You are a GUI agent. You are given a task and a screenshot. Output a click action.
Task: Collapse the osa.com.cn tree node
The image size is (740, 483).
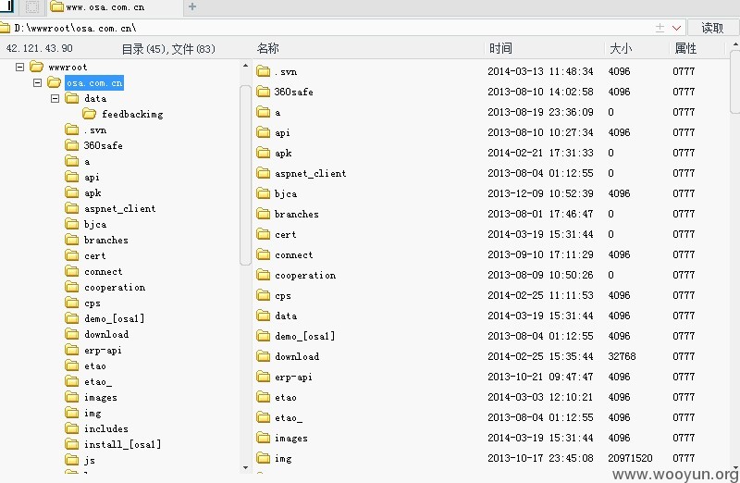[x=37, y=82]
